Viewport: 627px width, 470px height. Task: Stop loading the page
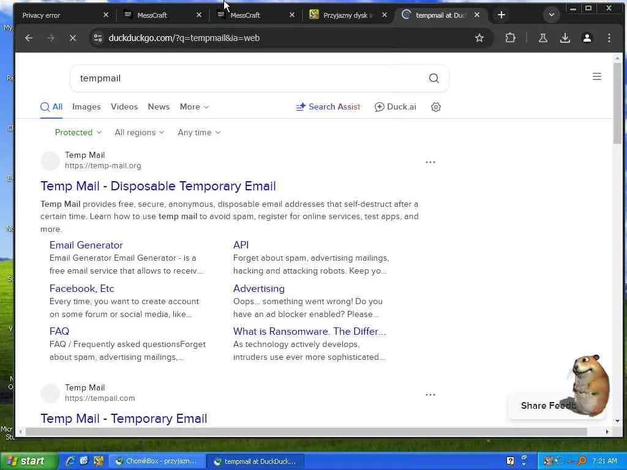click(73, 38)
